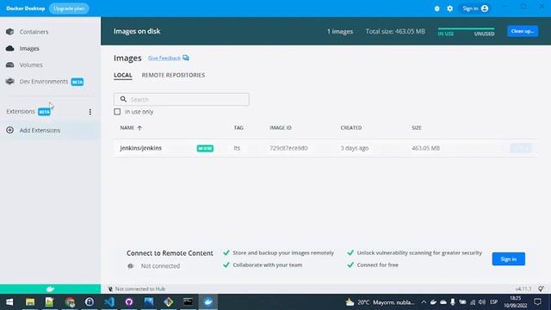
Task: Click the Docker whale engine status icon
Action: (x=50, y=289)
